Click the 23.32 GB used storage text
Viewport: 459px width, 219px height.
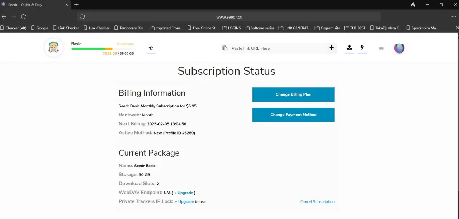[110, 53]
